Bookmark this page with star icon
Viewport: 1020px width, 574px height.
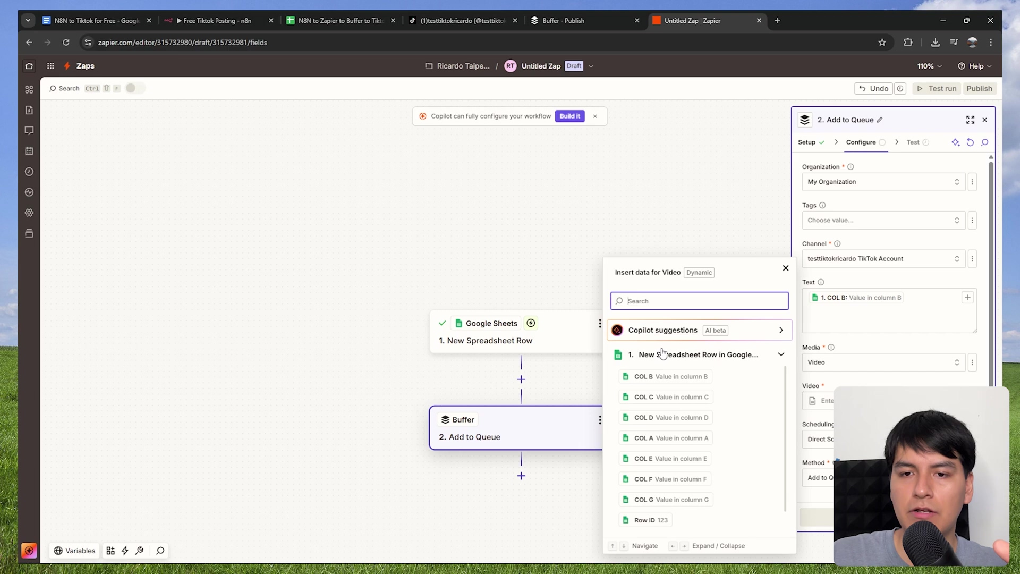882,43
